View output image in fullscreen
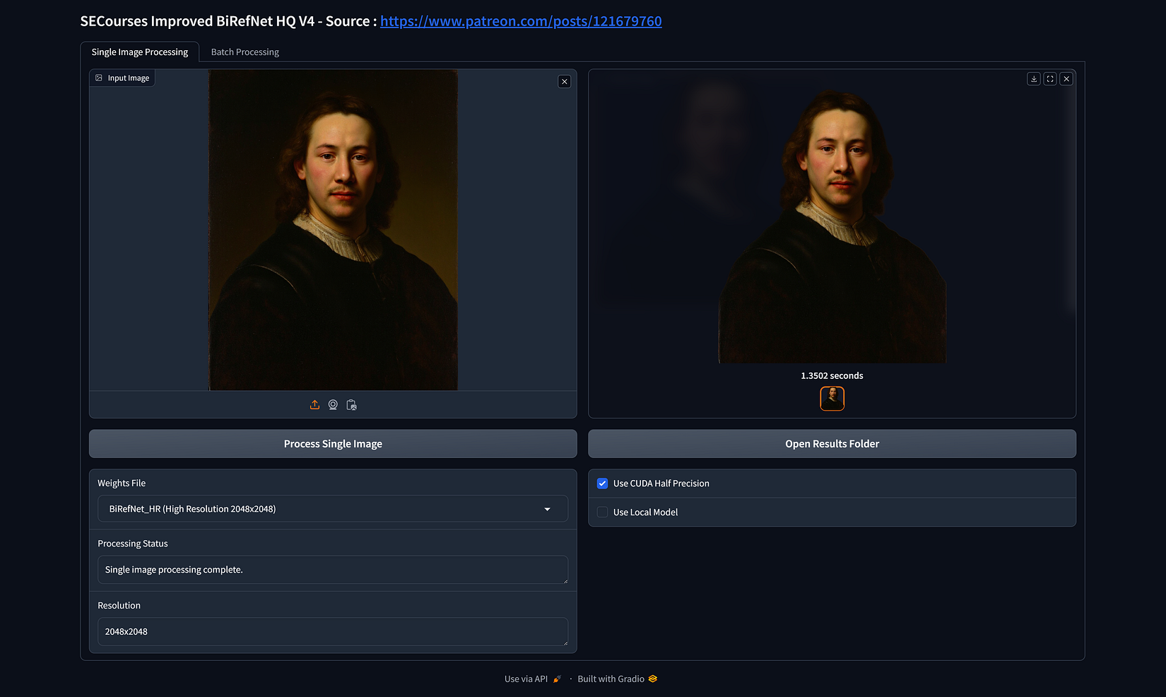Screen dimensions: 1166x697 [x=1050, y=79]
